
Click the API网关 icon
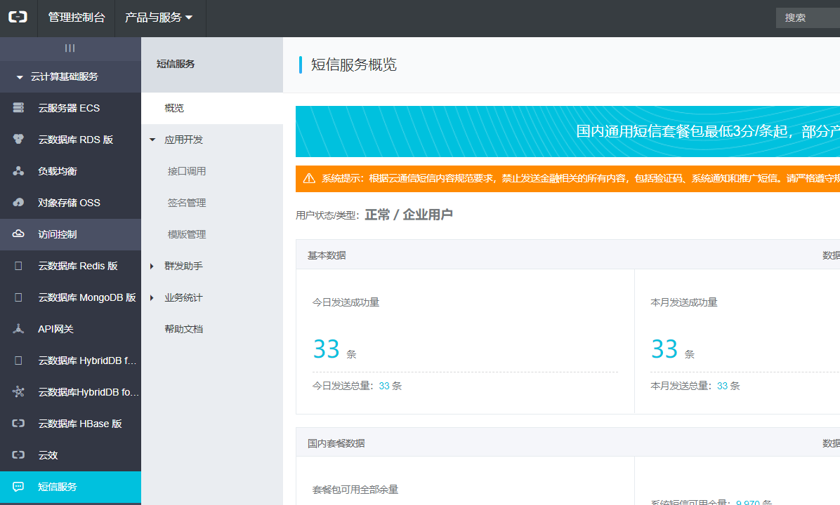point(18,328)
